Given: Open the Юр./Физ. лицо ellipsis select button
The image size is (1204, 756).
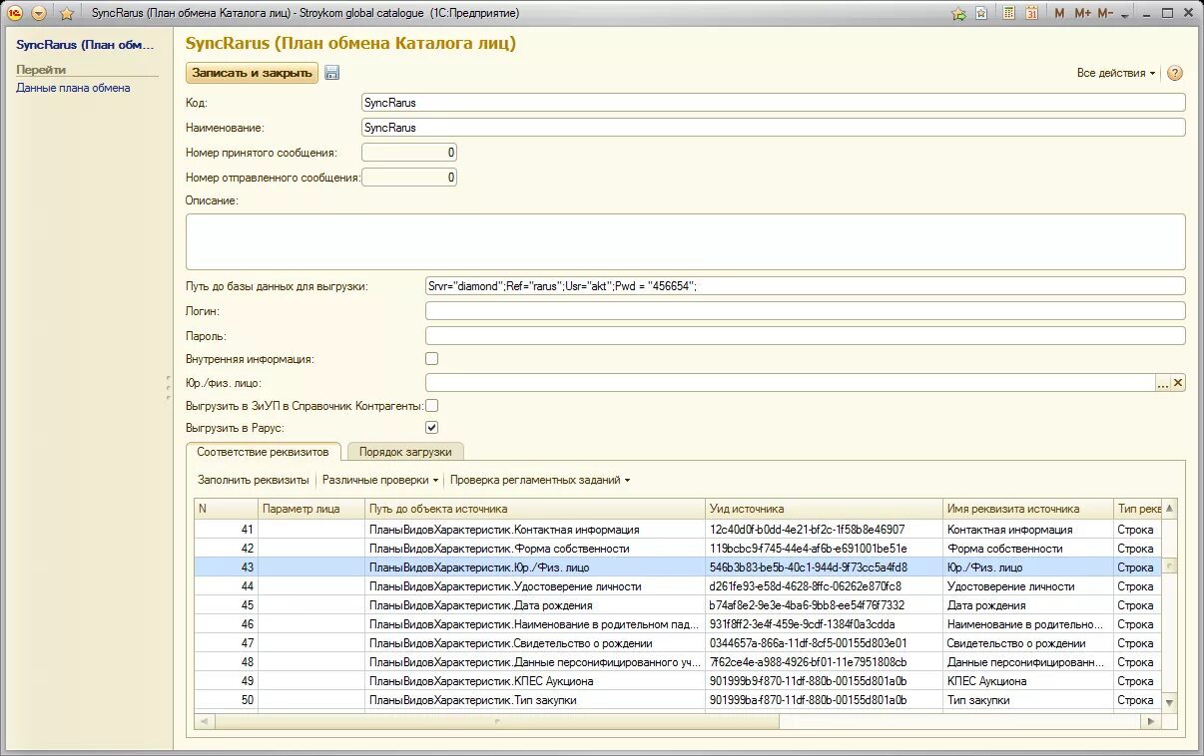Looking at the screenshot, I should pyautogui.click(x=1162, y=383).
